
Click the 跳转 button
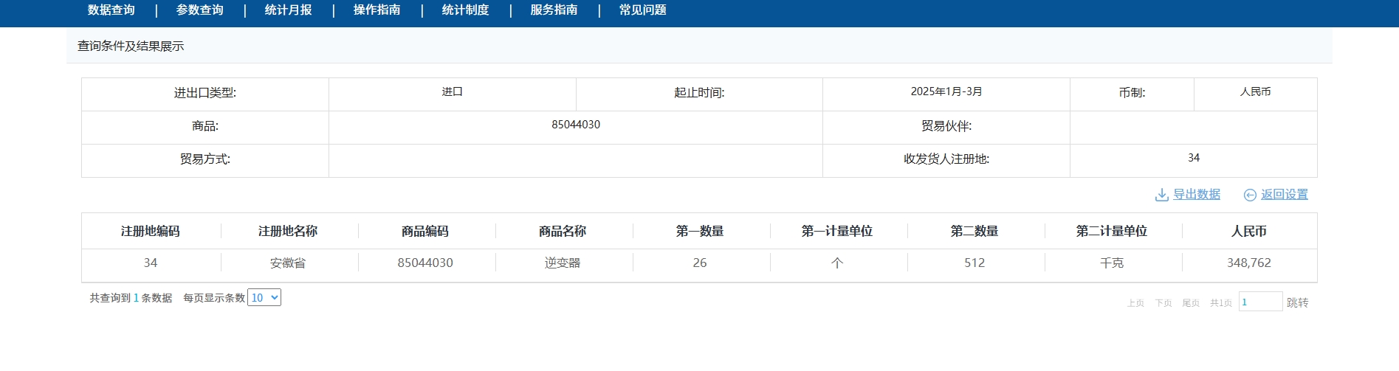tap(1298, 302)
